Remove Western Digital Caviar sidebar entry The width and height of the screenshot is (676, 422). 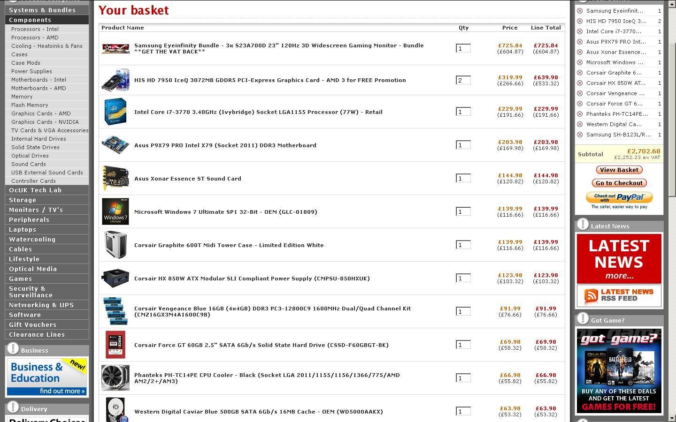point(580,124)
